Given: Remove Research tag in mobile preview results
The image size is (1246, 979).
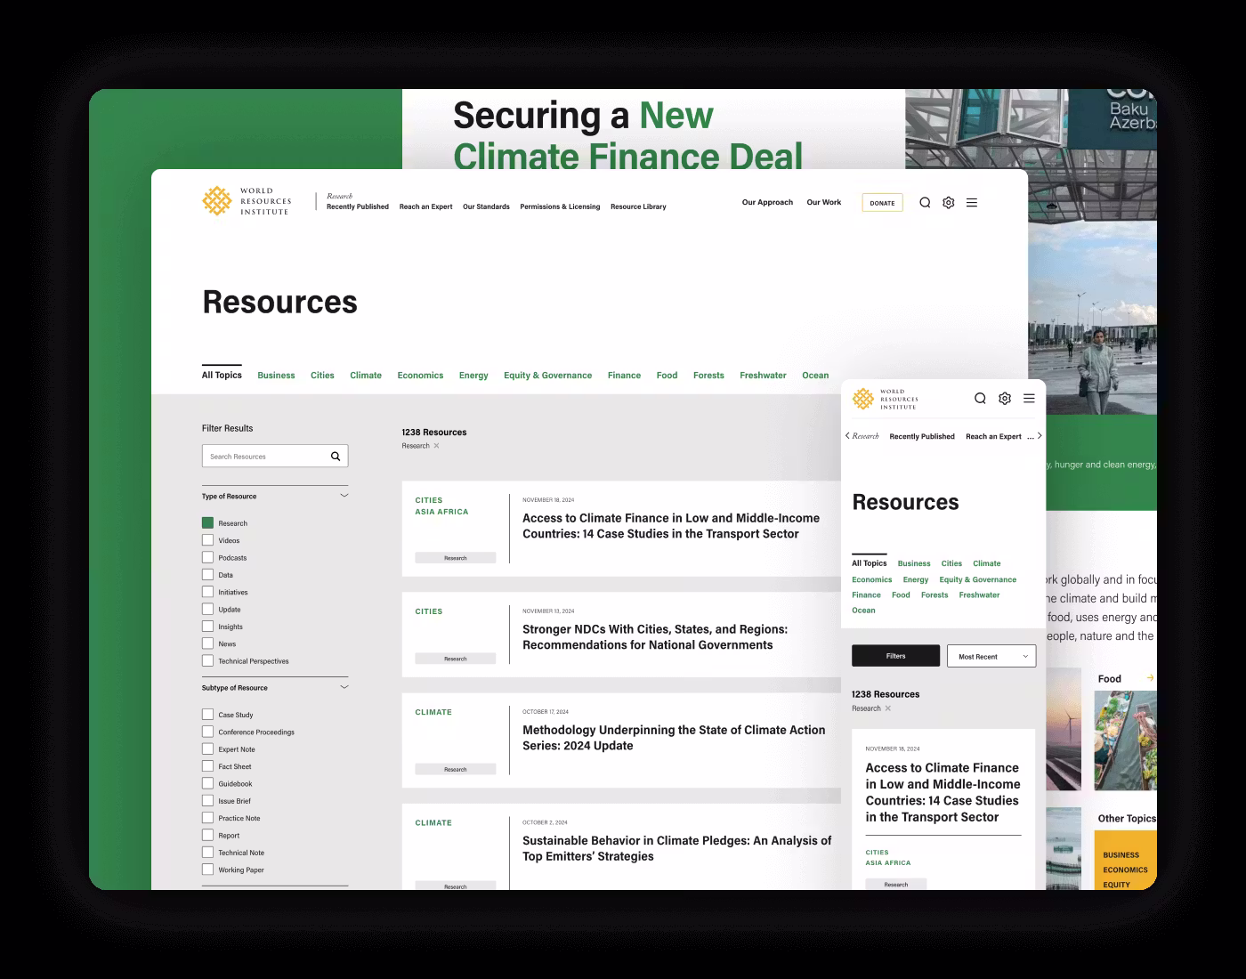Looking at the screenshot, I should 887,708.
